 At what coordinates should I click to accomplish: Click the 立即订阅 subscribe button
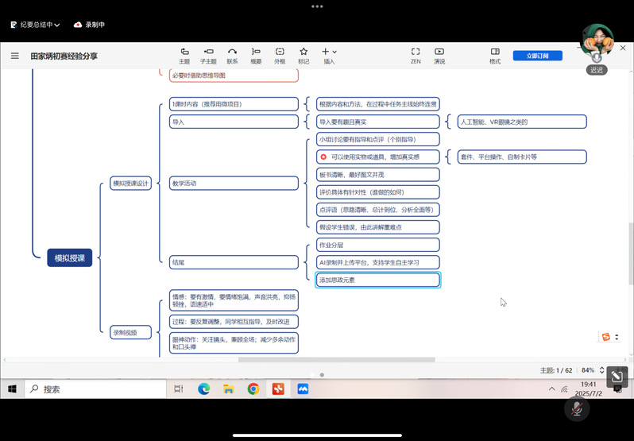tap(532, 56)
